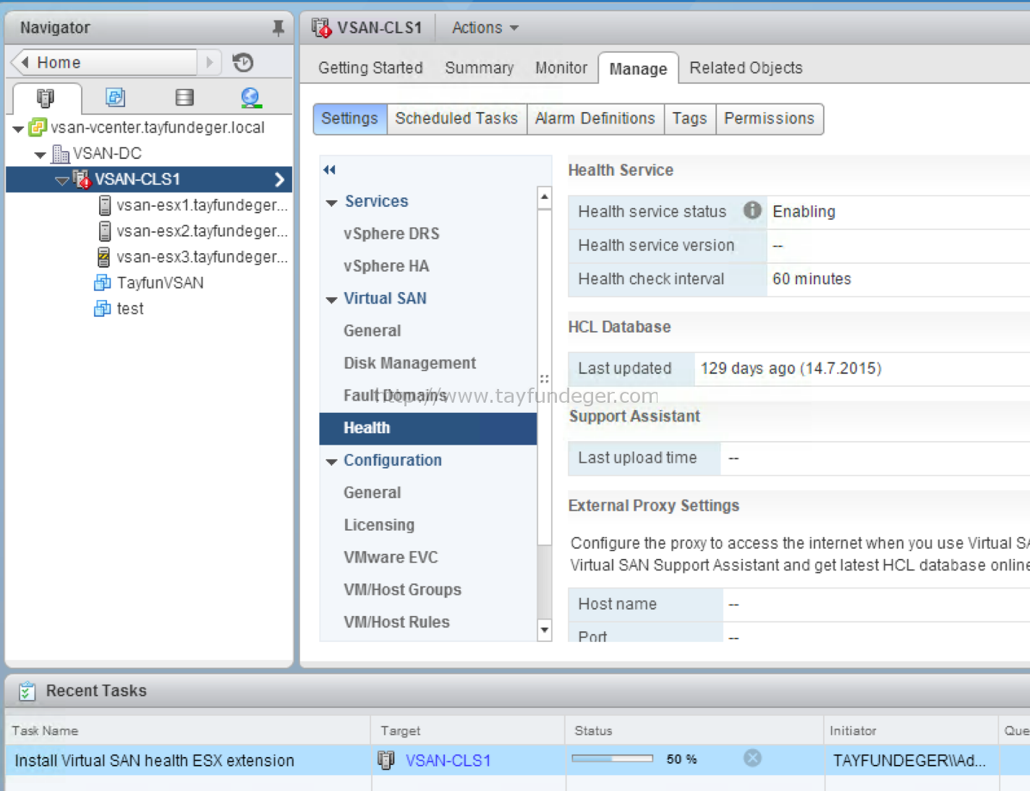Open the Alarm Definitions sub-tab
The image size is (1030, 791).
[595, 119]
